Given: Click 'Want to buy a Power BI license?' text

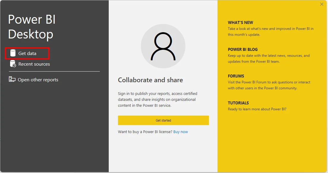Looking at the screenshot, I should pos(145,132).
